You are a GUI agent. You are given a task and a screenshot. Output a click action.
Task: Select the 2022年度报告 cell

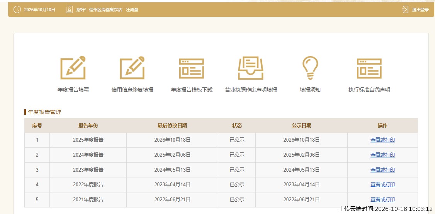pos(88,184)
